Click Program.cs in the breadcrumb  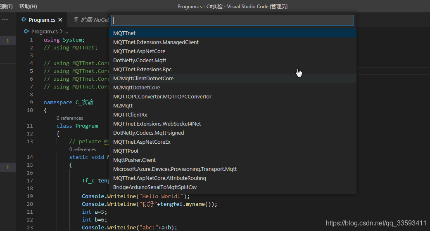click(45, 31)
